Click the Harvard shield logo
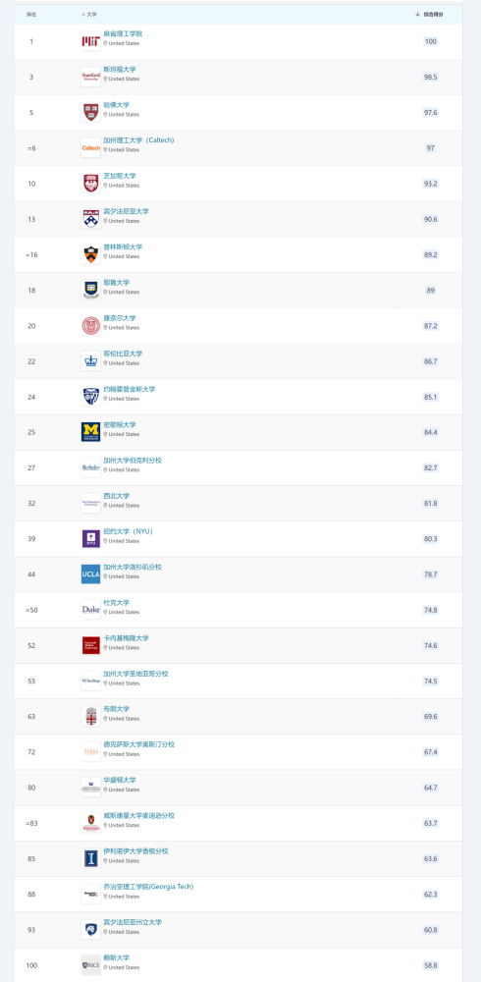This screenshot has width=481, height=982. pyautogui.click(x=91, y=113)
